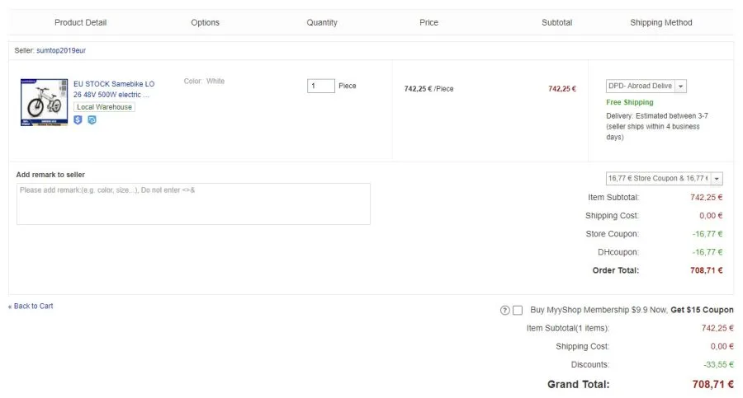This screenshot has height=398, width=743.
Task: Click the Back to Cart link
Action: pyautogui.click(x=32, y=307)
